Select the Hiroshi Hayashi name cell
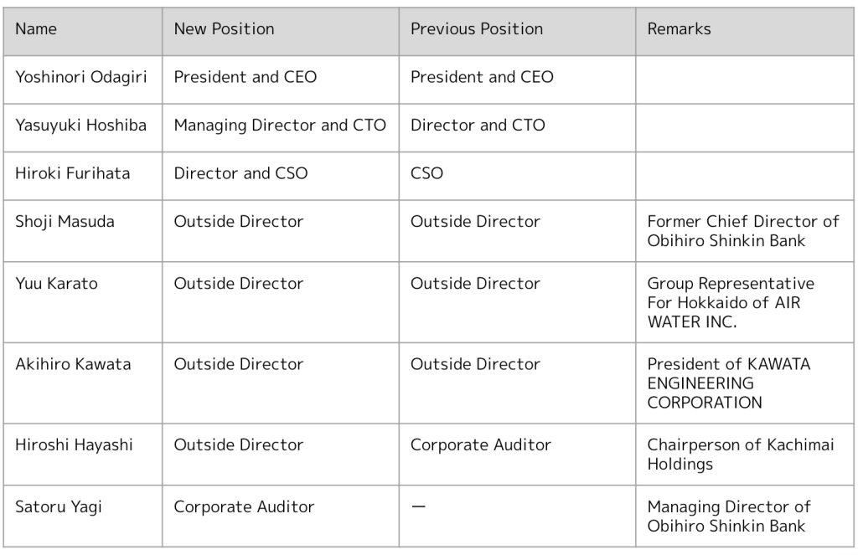 pyautogui.click(x=83, y=454)
